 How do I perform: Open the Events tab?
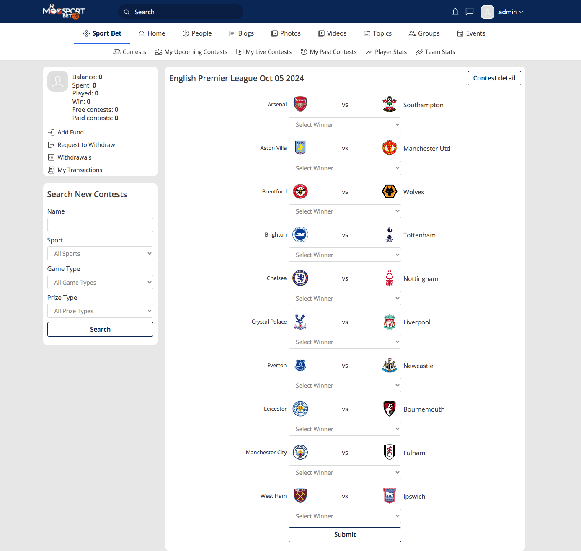click(471, 33)
